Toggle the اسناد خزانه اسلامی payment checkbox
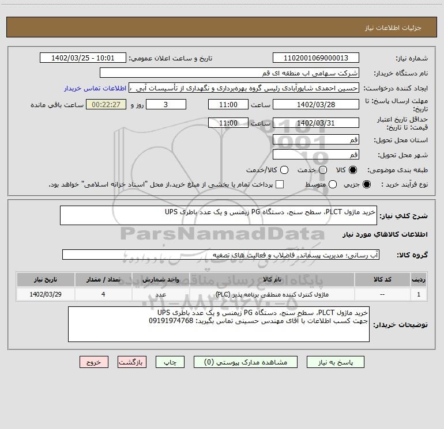The image size is (444, 429). [280, 184]
